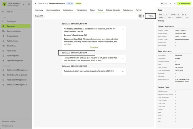Click the team logo icon

click(4, 4)
